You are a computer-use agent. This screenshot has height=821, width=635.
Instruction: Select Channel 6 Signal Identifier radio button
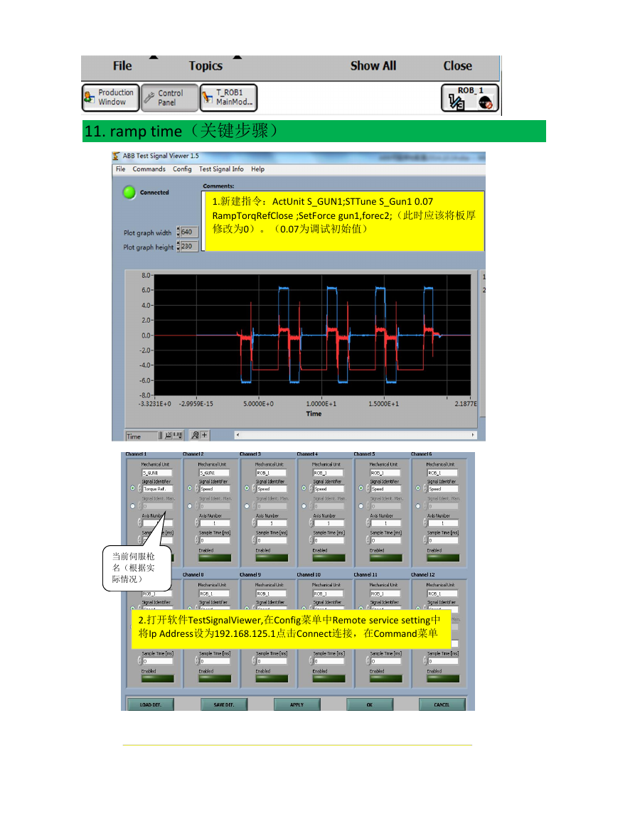pos(418,488)
